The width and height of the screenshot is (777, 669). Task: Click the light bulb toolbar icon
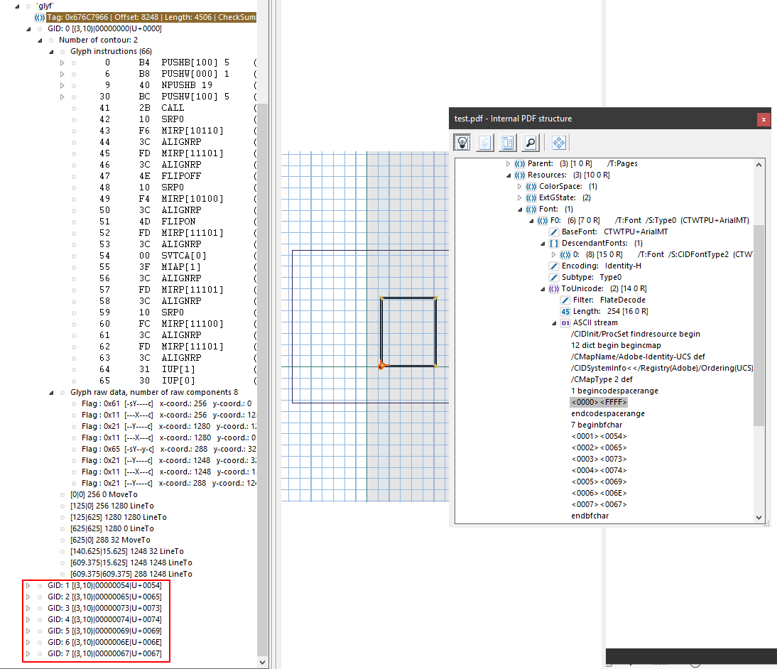click(462, 143)
